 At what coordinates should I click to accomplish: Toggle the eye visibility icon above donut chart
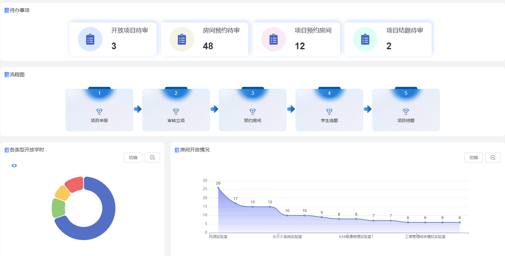[x=14, y=165]
